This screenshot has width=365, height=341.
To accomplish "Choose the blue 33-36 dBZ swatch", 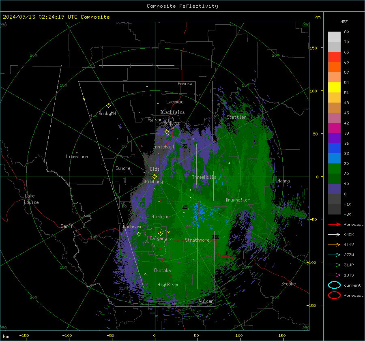I will pyautogui.click(x=334, y=148).
